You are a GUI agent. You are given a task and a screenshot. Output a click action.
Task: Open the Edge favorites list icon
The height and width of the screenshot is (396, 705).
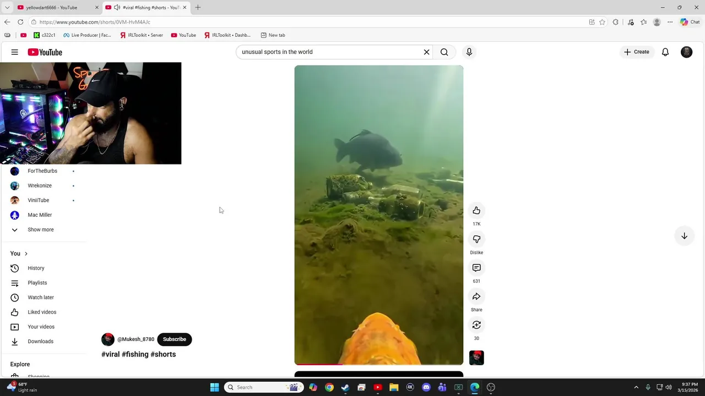(x=643, y=22)
